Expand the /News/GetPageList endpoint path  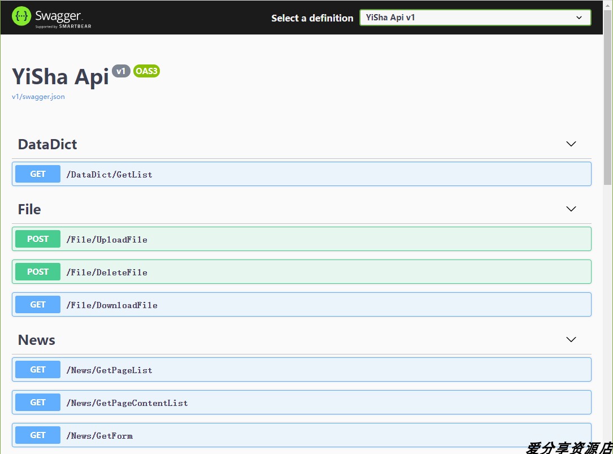pos(110,370)
